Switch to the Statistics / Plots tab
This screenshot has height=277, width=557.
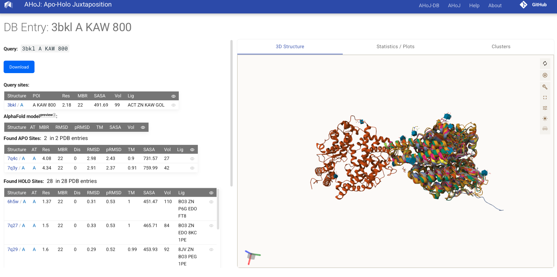pyautogui.click(x=395, y=47)
